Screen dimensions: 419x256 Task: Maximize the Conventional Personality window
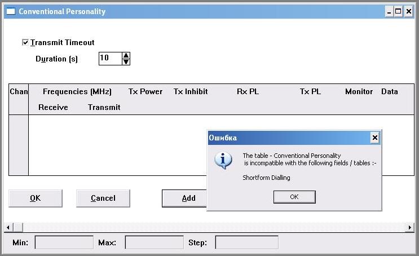pos(398,11)
